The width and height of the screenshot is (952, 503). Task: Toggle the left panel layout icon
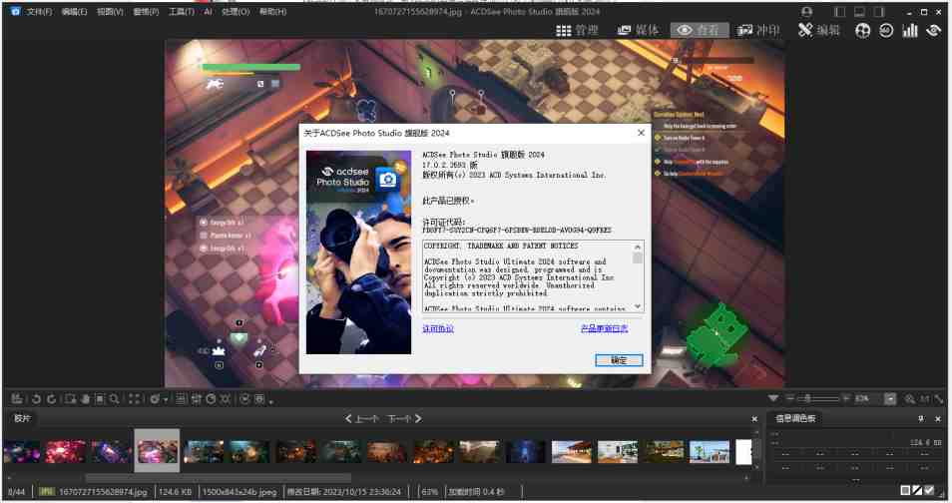839,12
